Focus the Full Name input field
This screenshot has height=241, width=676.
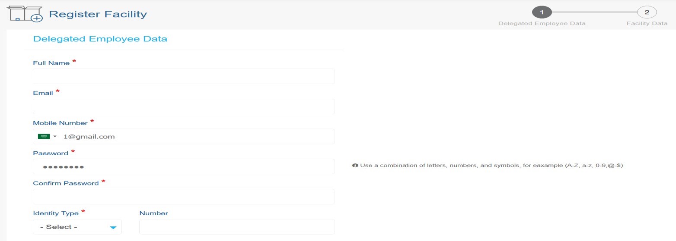point(184,76)
